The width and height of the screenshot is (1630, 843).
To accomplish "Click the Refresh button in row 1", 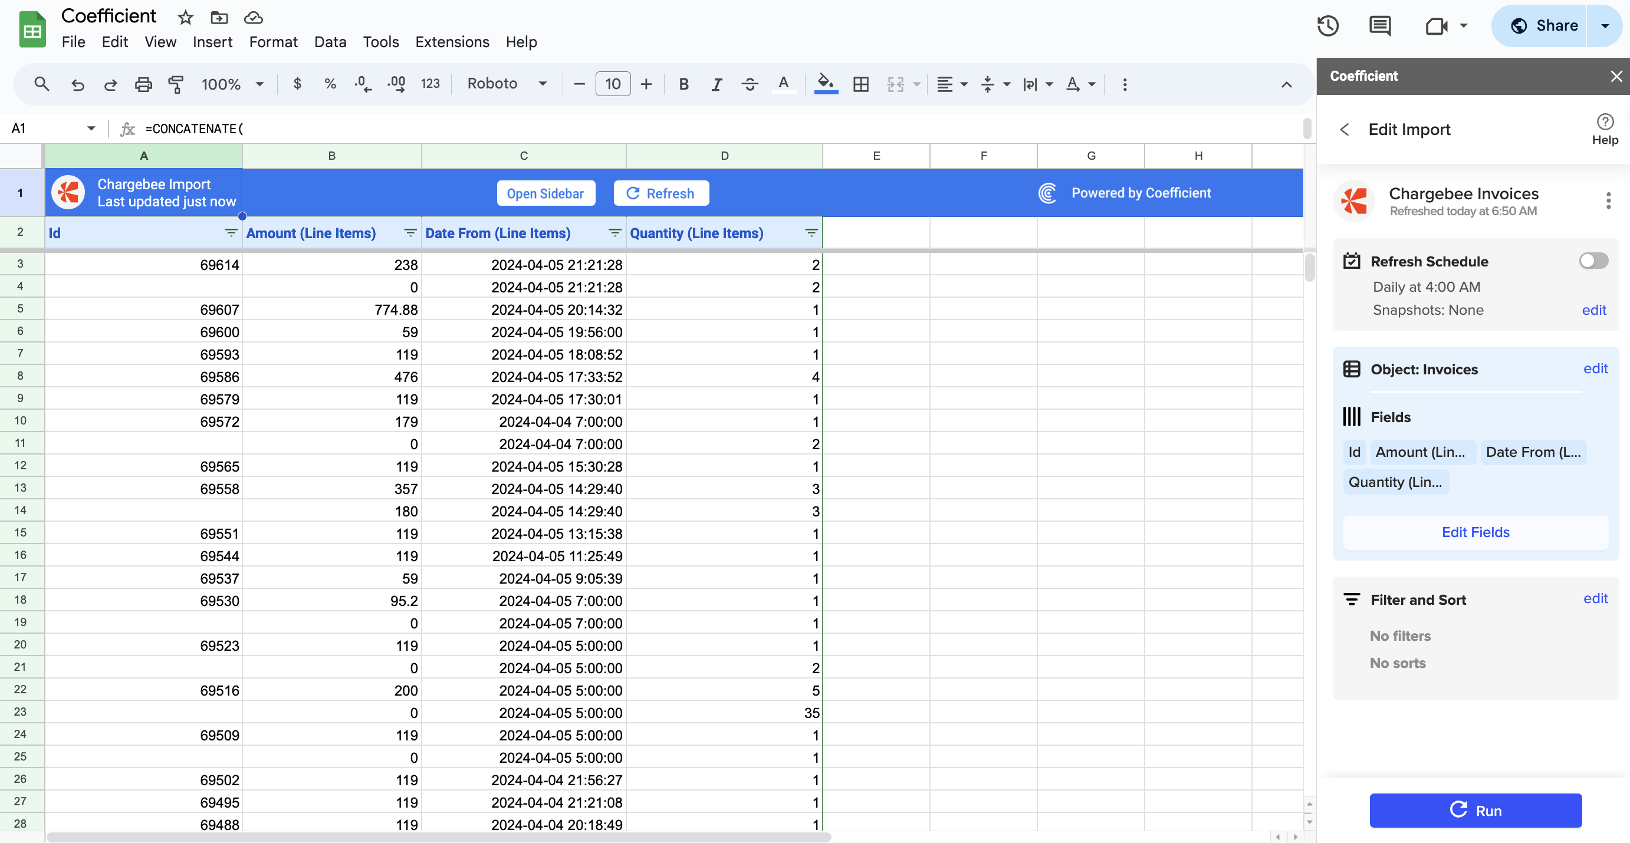I will pos(660,193).
